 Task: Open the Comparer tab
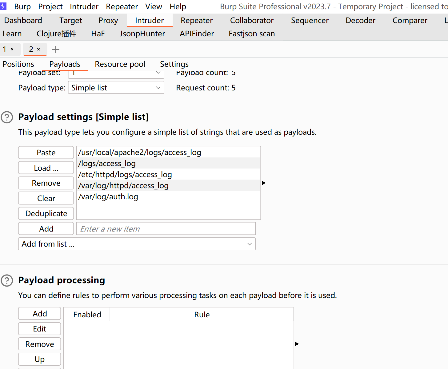[x=410, y=20]
